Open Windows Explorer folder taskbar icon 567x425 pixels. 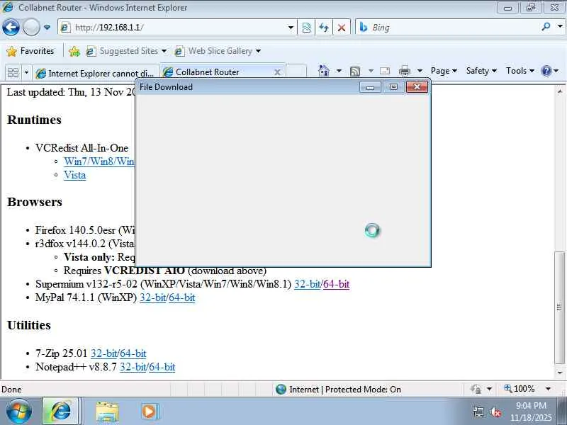[x=107, y=412]
